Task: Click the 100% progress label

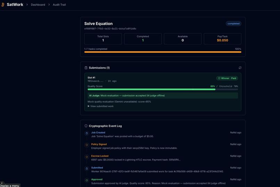Action: tap(238, 49)
